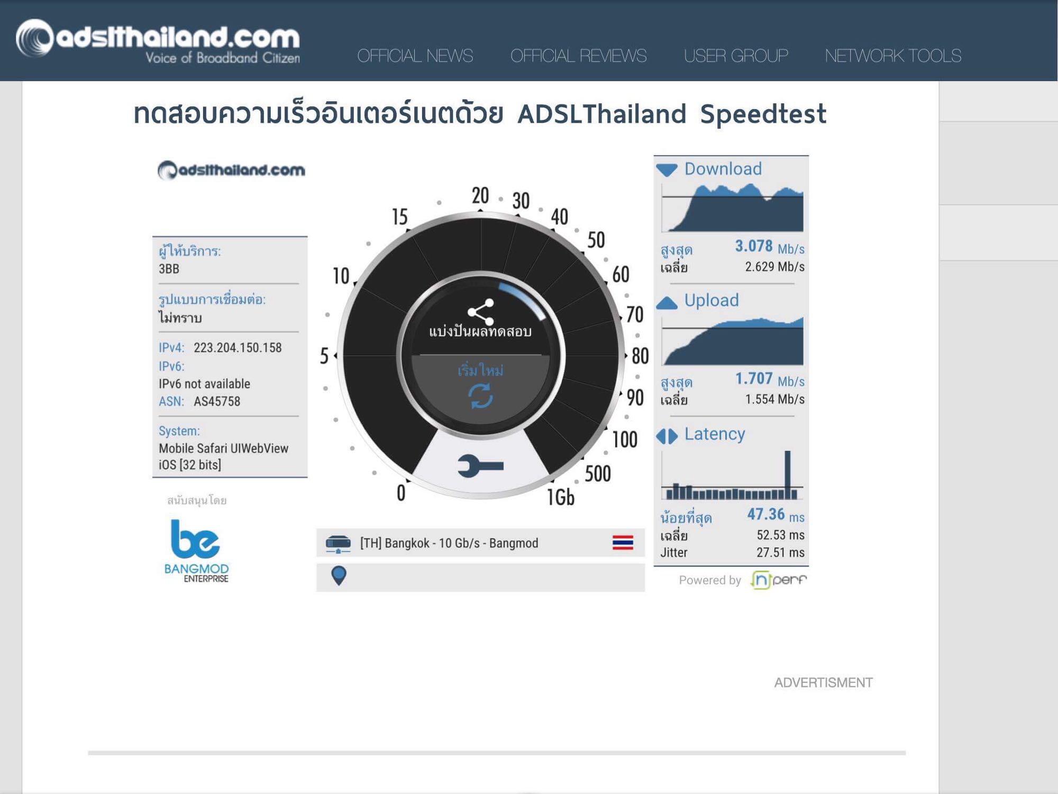This screenshot has height=794, width=1058.
Task: Click the max upload value 1.707 Mb/s
Action: pos(770,379)
